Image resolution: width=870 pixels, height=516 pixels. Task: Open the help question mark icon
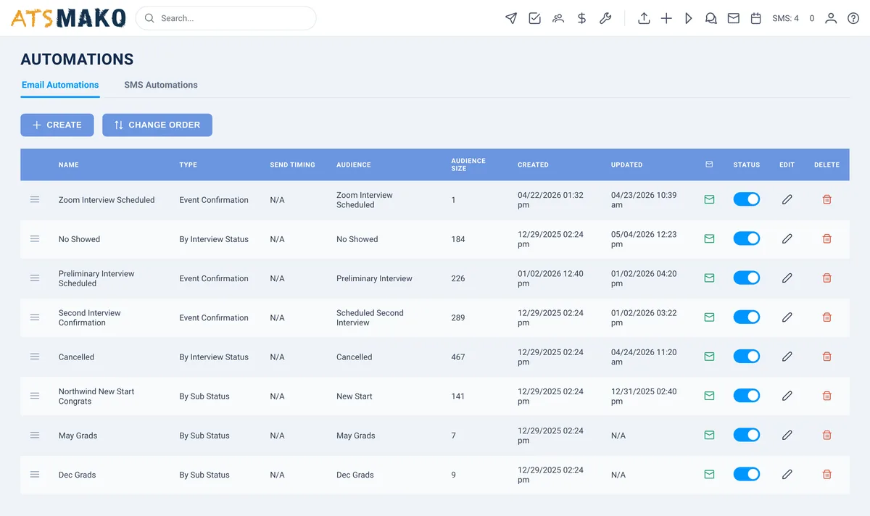click(853, 18)
